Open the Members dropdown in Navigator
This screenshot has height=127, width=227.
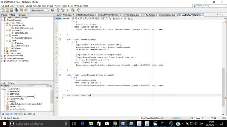coord(13,86)
